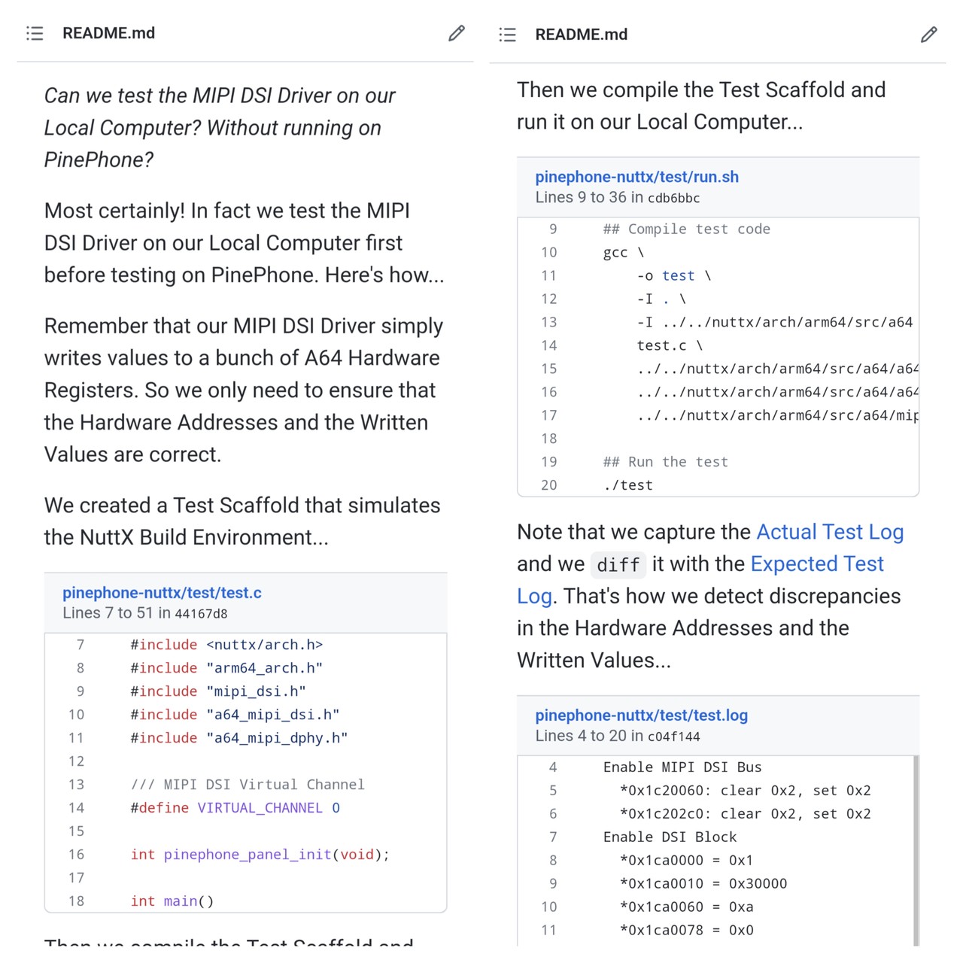Follow the Expected Test Log link

click(x=816, y=564)
